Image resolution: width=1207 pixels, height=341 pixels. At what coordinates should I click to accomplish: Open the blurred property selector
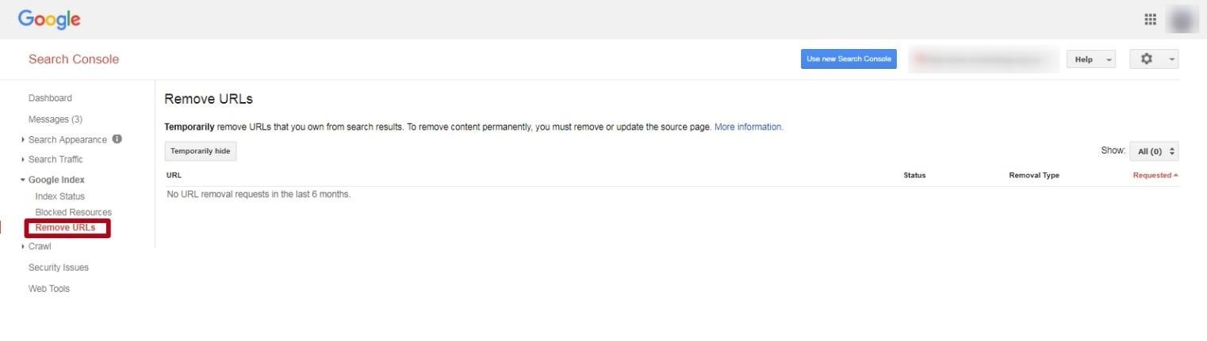[x=983, y=59]
